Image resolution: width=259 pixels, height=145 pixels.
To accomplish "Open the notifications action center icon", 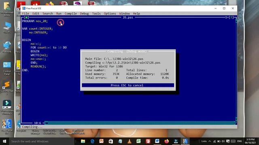I will click(228, 141).
